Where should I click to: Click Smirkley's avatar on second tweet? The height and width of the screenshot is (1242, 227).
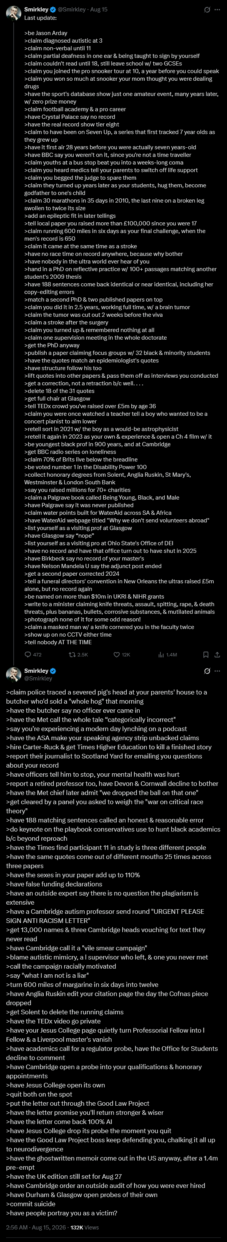13,675
